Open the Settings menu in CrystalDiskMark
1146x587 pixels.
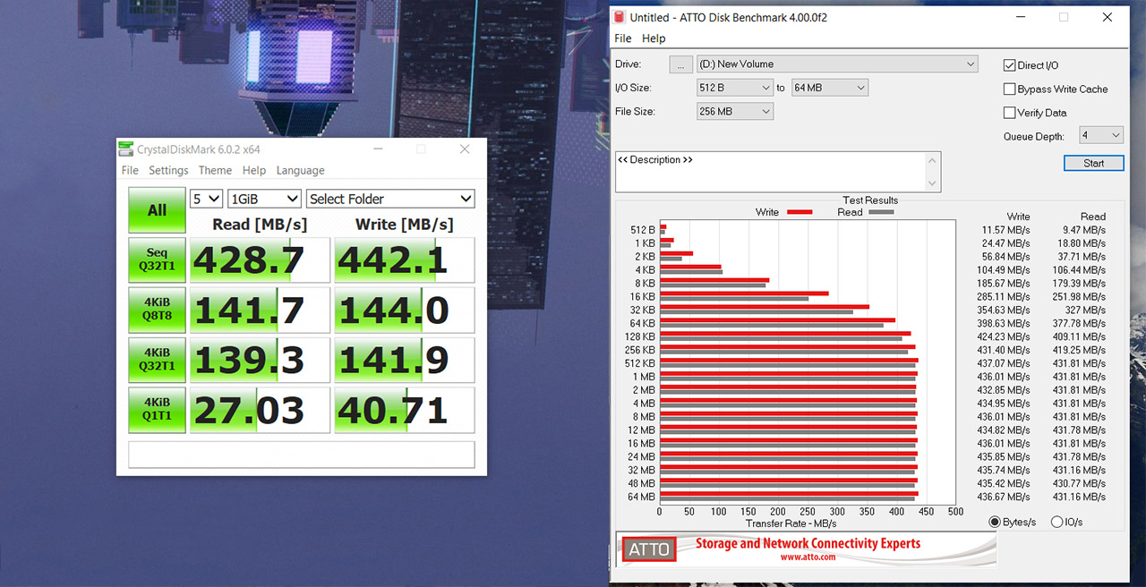tap(168, 170)
